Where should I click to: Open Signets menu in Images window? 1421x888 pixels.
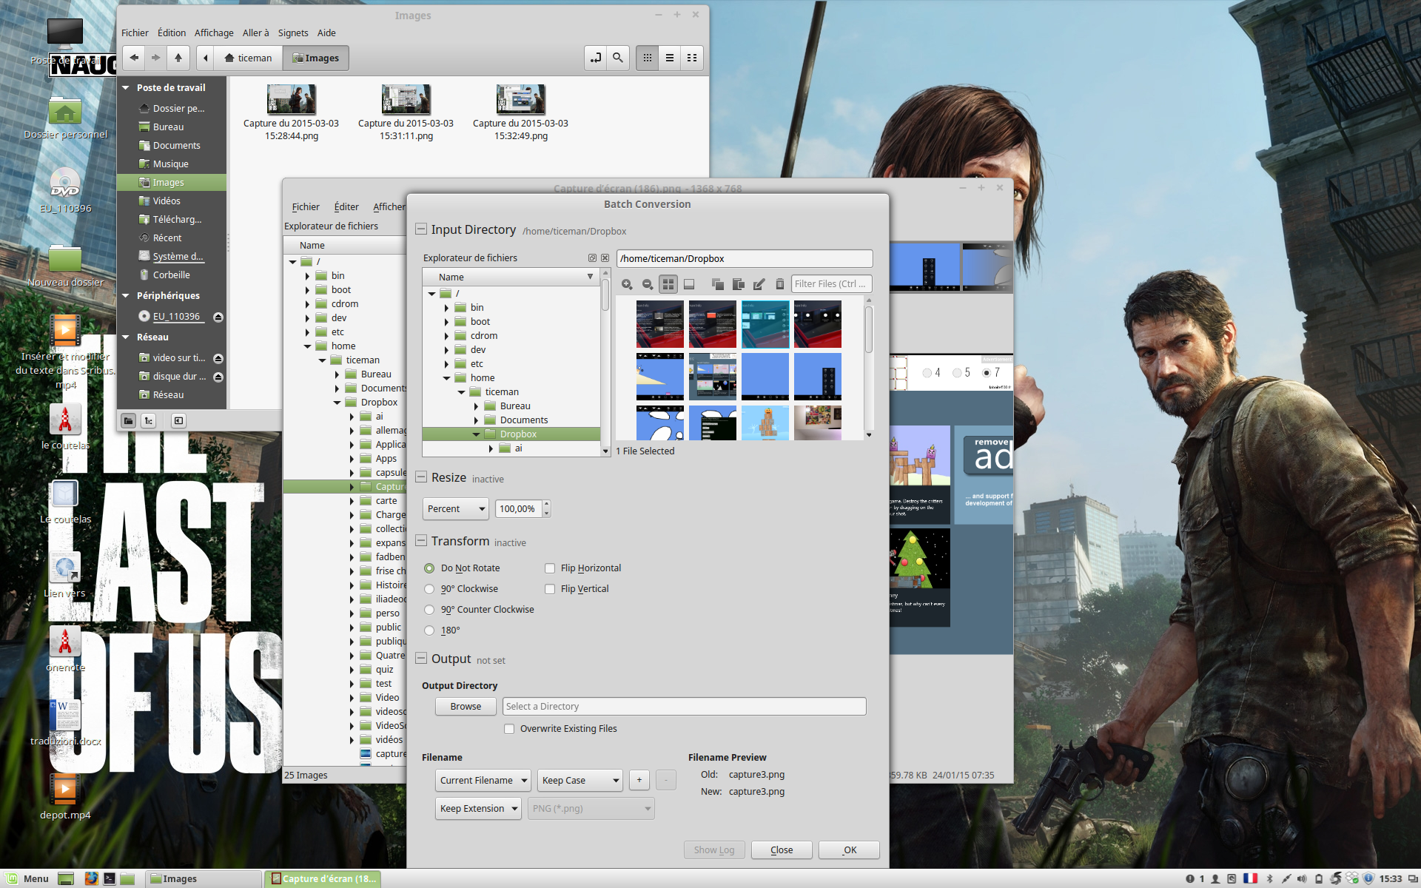pos(293,33)
